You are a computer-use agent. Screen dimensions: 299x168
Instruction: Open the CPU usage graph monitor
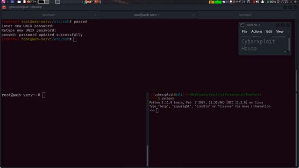(212, 2)
